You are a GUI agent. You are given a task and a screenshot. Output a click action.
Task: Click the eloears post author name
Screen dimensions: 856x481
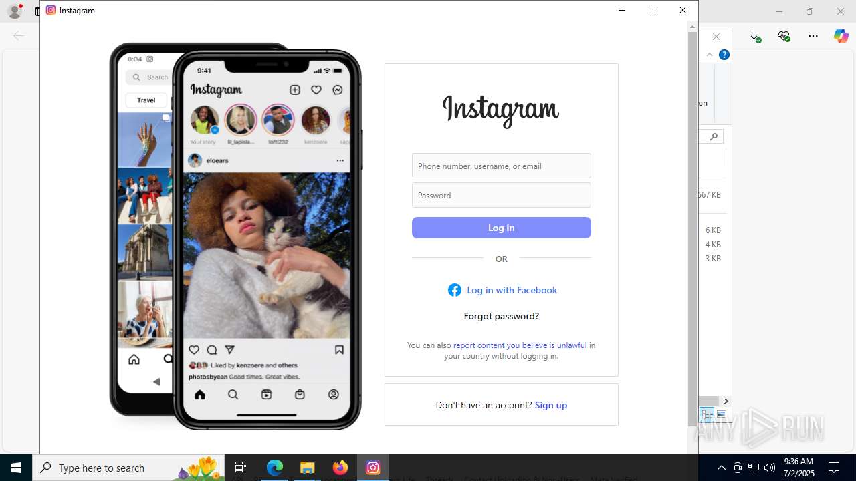pyautogui.click(x=217, y=160)
